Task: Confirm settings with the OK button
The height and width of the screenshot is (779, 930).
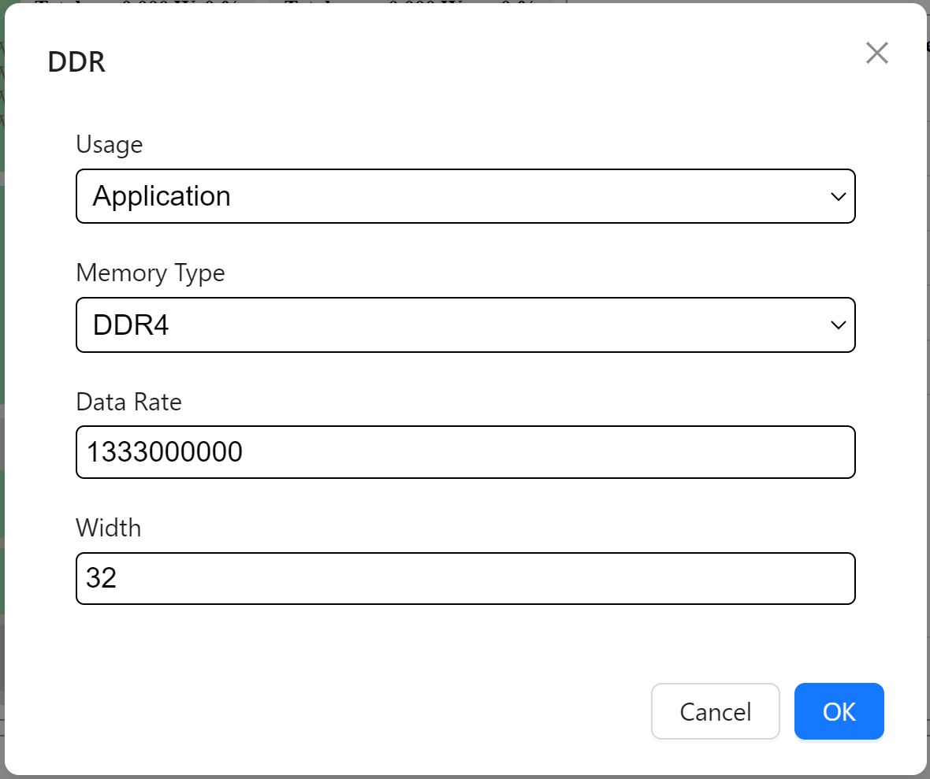Action: (x=839, y=711)
